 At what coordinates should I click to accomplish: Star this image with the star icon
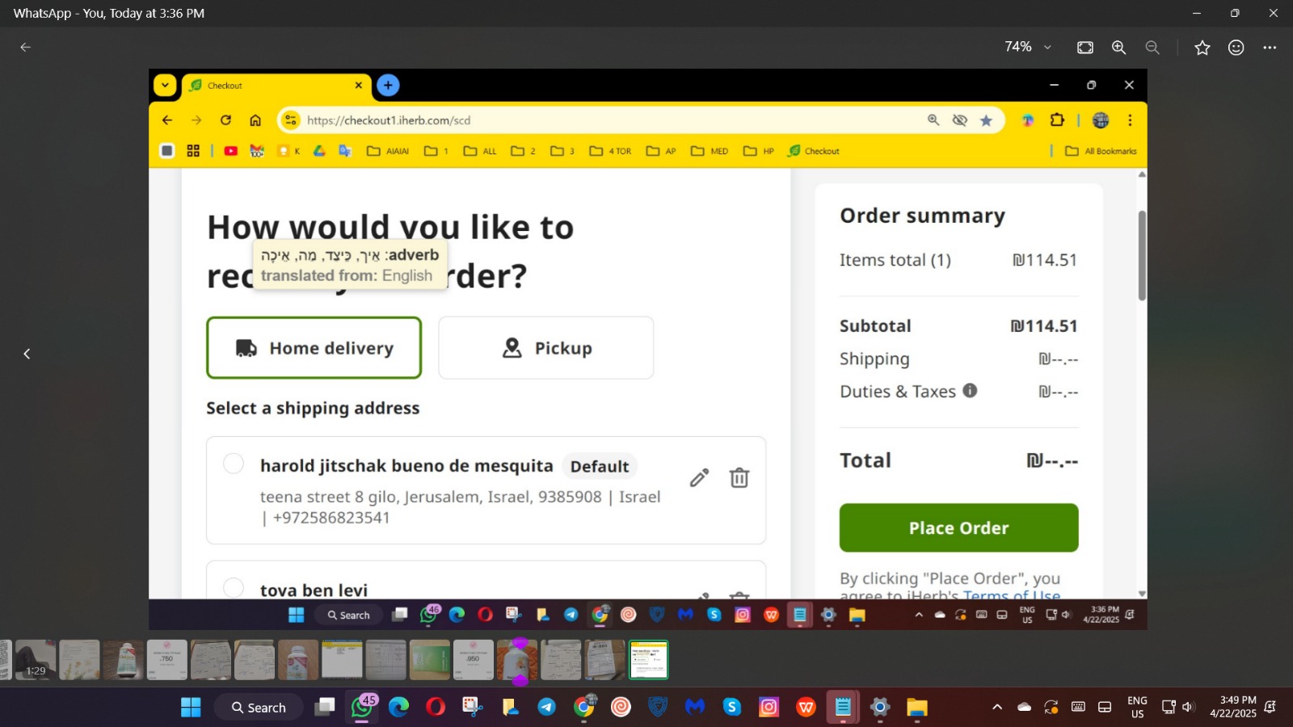click(1202, 48)
